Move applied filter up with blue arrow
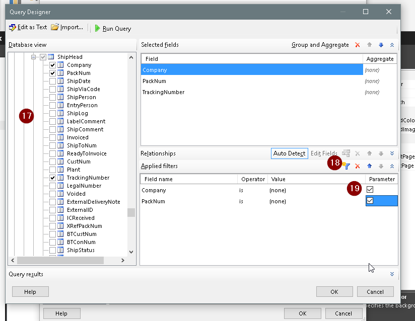This screenshot has height=321, width=415. coord(369,166)
